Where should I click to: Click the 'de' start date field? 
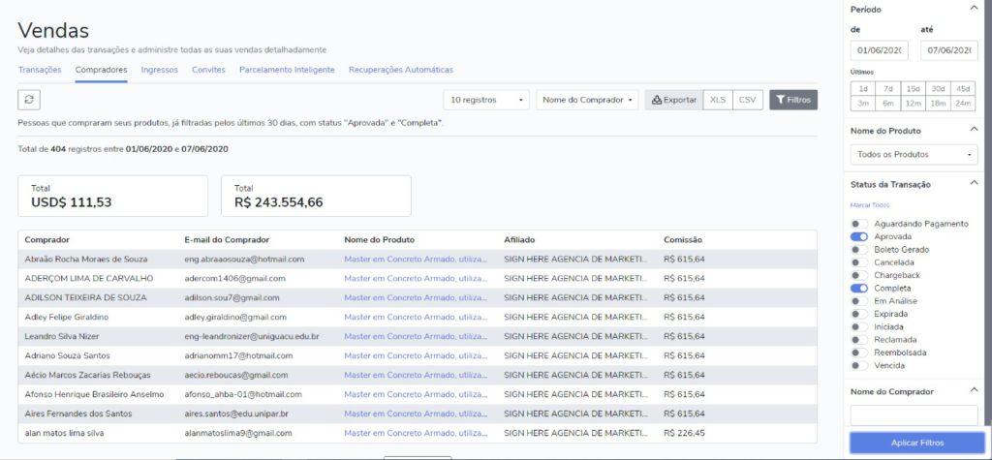[879, 50]
